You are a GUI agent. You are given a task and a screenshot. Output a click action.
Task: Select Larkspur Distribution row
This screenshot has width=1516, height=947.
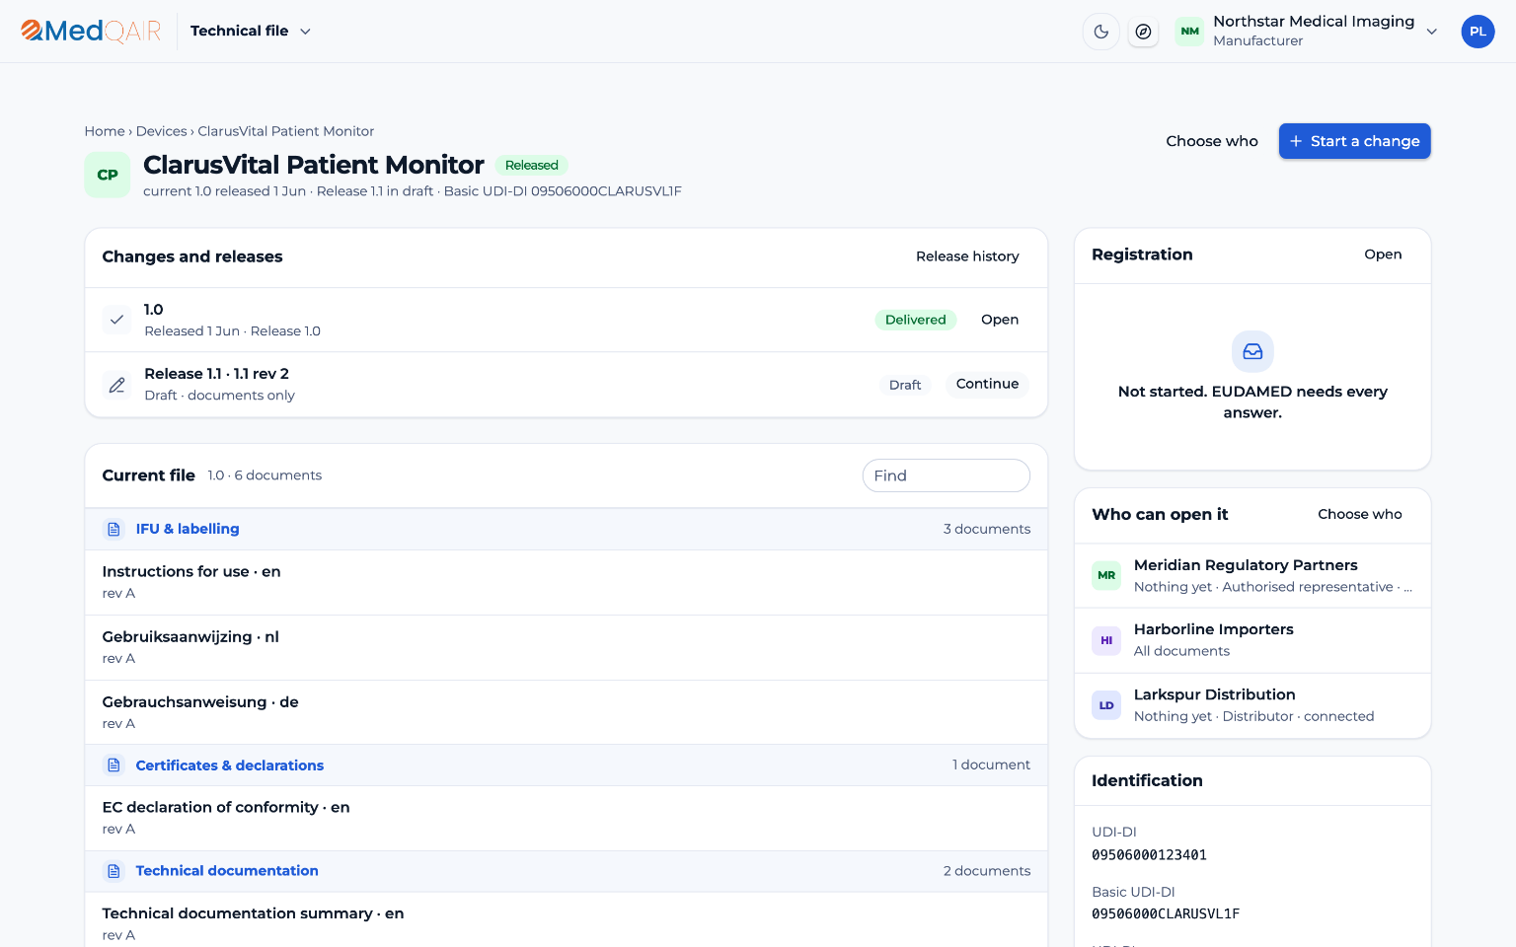tap(1252, 705)
